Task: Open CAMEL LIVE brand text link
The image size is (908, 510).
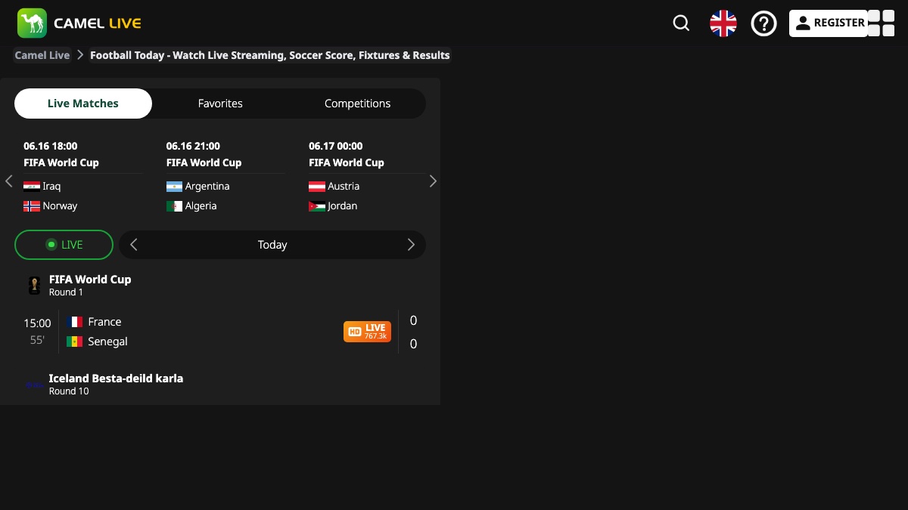Action: click(x=98, y=23)
